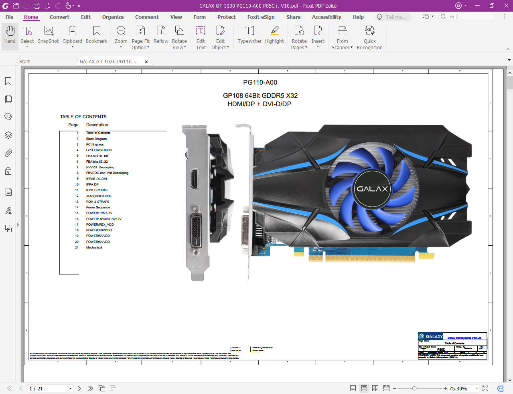Click Rotate View button

point(179,38)
